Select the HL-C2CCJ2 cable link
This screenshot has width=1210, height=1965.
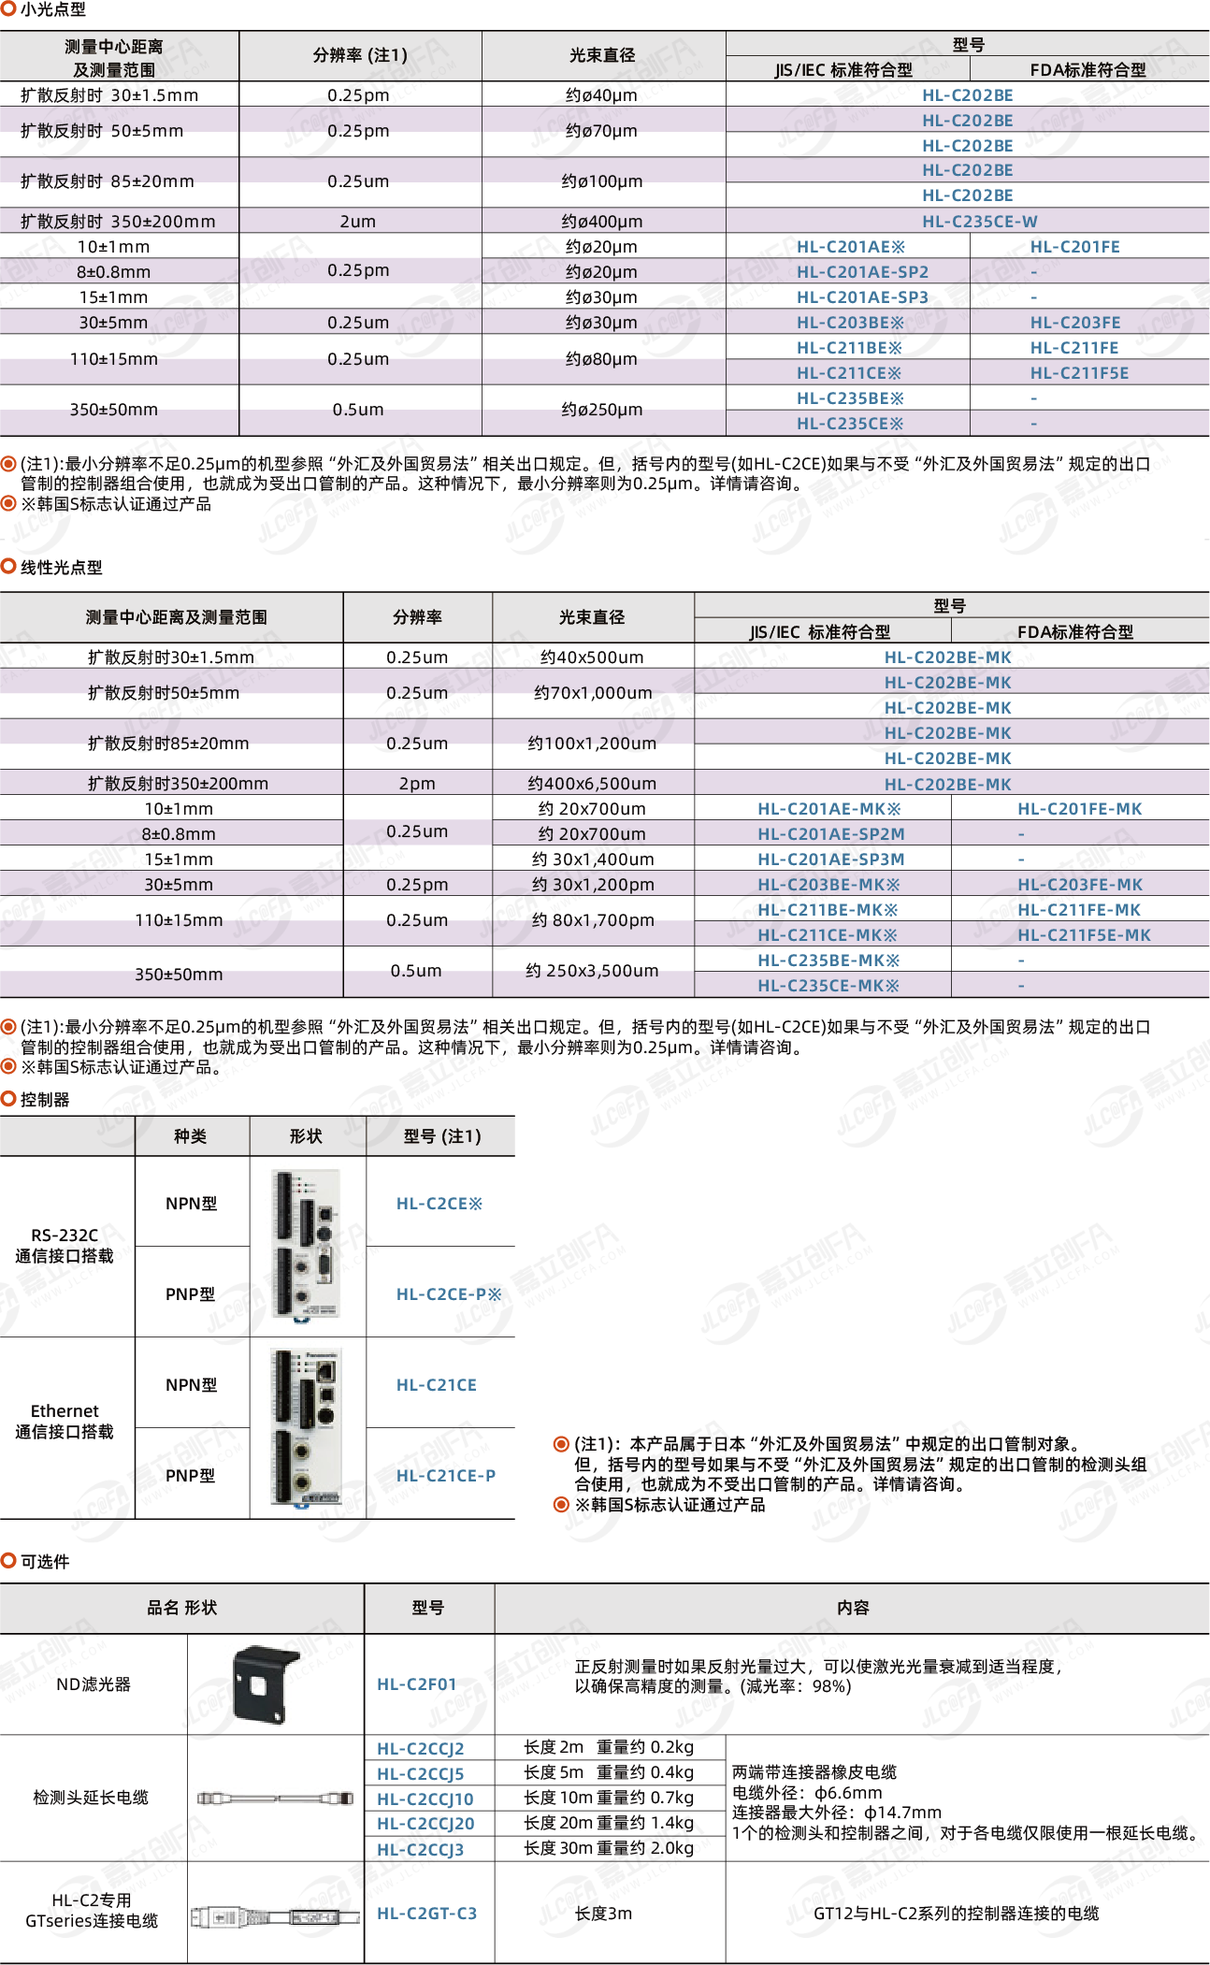tap(421, 1749)
